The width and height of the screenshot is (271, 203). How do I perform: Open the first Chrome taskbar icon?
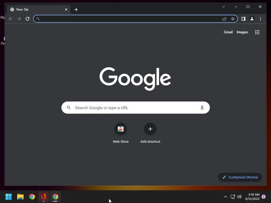coord(32,197)
